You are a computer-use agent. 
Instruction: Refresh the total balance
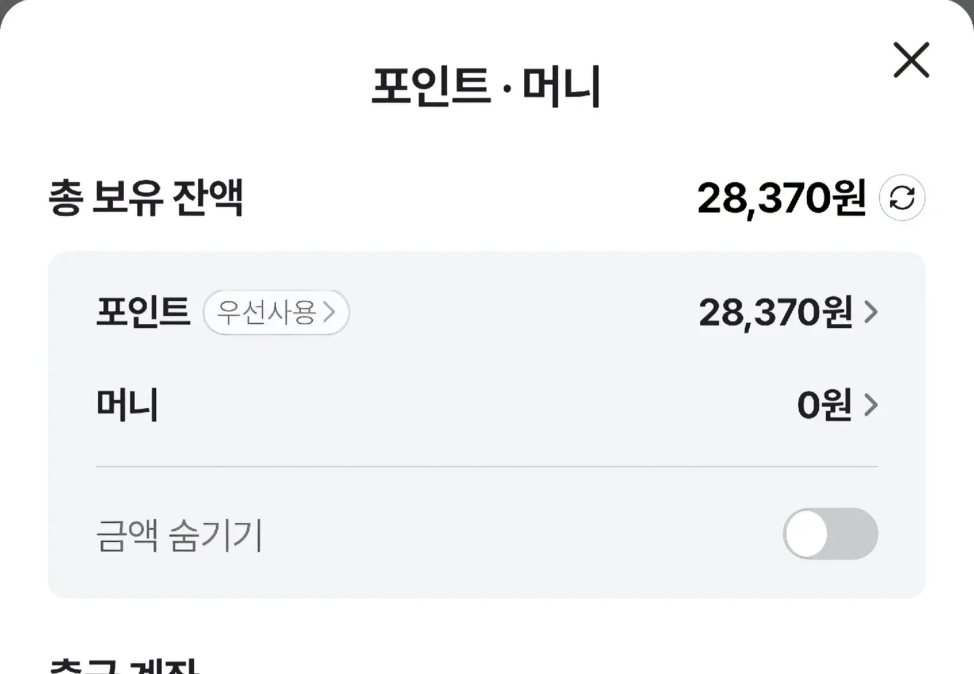pyautogui.click(x=902, y=198)
